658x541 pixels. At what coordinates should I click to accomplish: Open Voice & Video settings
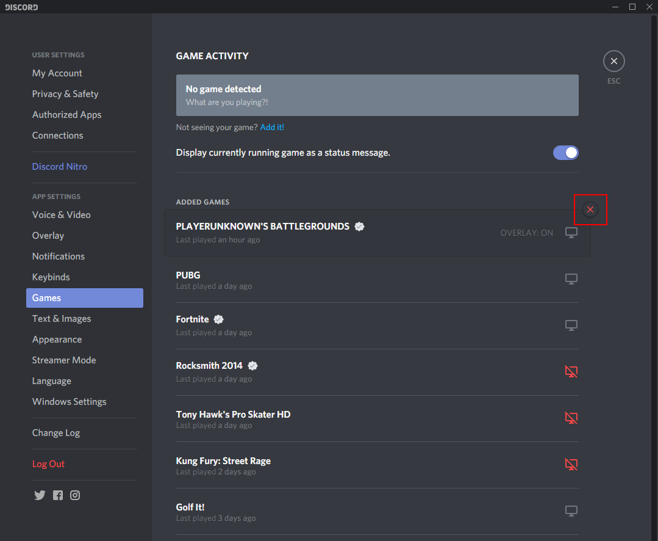tap(62, 215)
